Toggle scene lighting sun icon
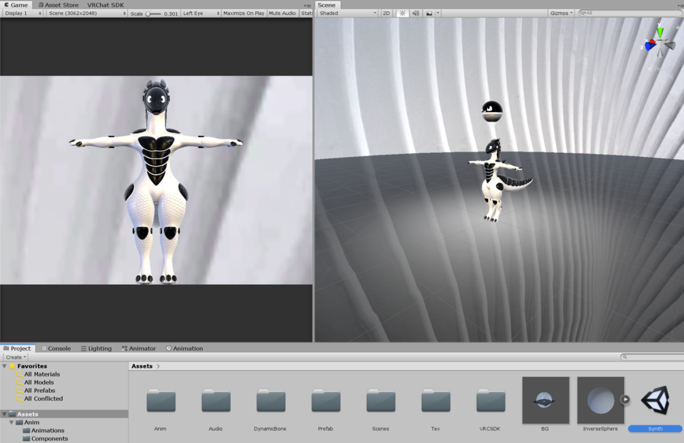 402,13
